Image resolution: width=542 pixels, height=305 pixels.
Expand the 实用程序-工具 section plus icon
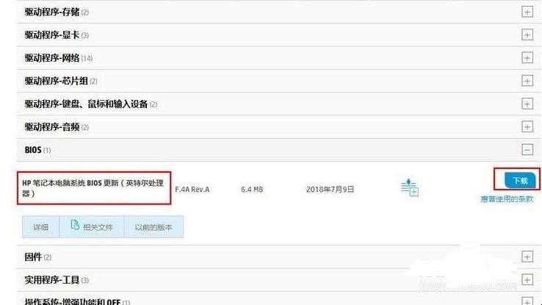coord(527,280)
